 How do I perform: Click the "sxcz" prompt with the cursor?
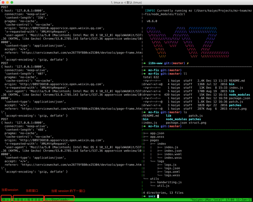[x=152, y=196]
